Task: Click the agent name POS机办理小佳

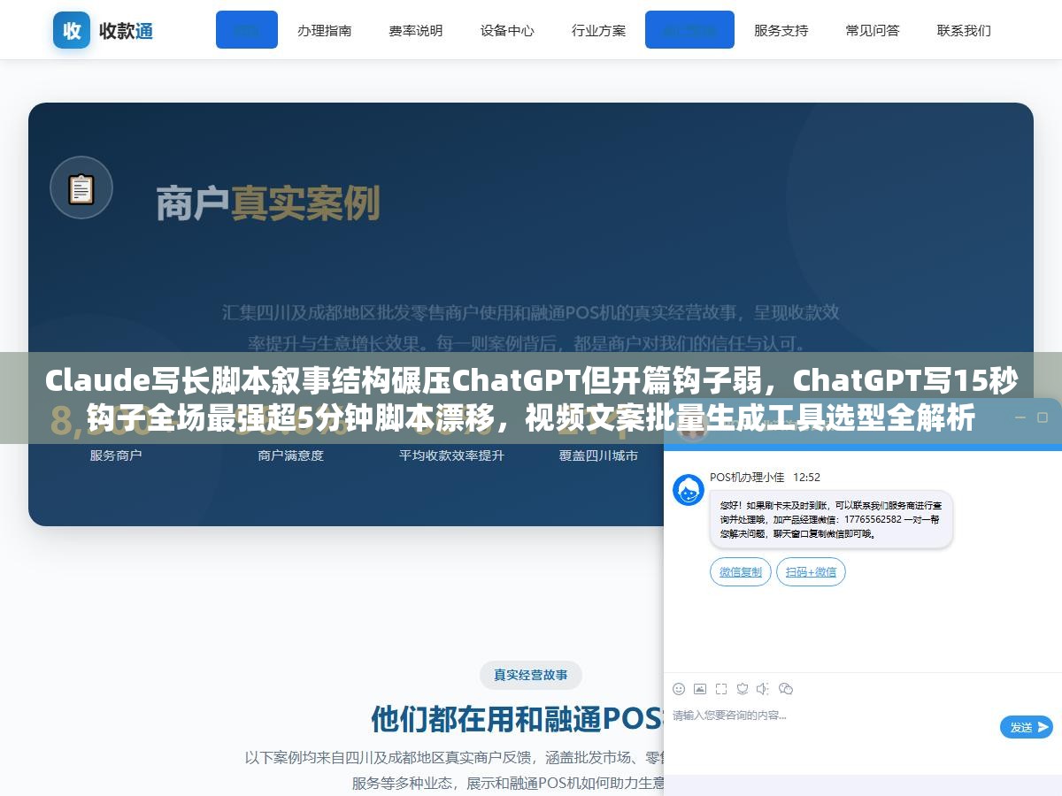Action: pos(747,477)
